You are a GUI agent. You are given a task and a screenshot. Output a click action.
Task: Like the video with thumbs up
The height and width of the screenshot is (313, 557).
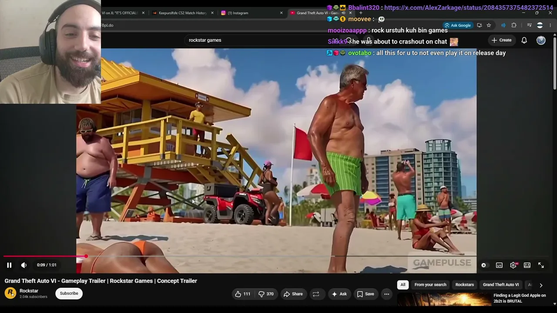click(x=242, y=294)
